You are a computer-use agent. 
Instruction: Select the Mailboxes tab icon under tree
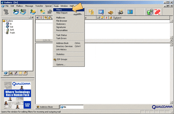(x=6, y=73)
